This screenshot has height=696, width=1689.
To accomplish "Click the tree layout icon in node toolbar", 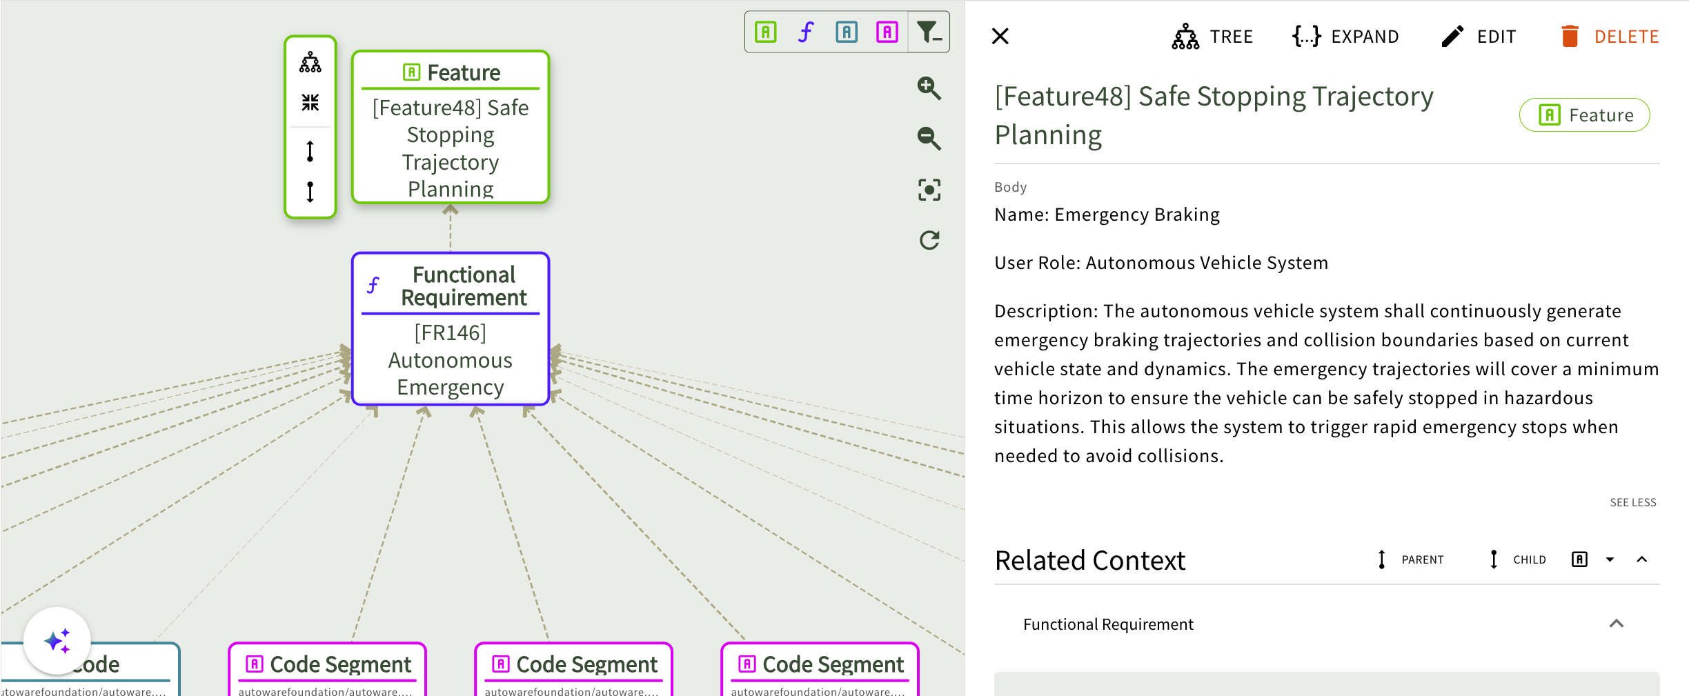I will 310,63.
